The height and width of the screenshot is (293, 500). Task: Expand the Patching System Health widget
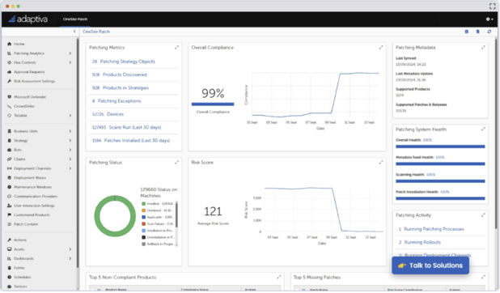pyautogui.click(x=483, y=130)
